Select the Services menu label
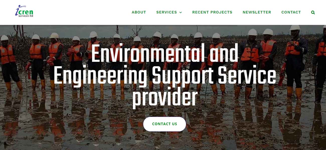This screenshot has width=326, height=150. (x=167, y=12)
